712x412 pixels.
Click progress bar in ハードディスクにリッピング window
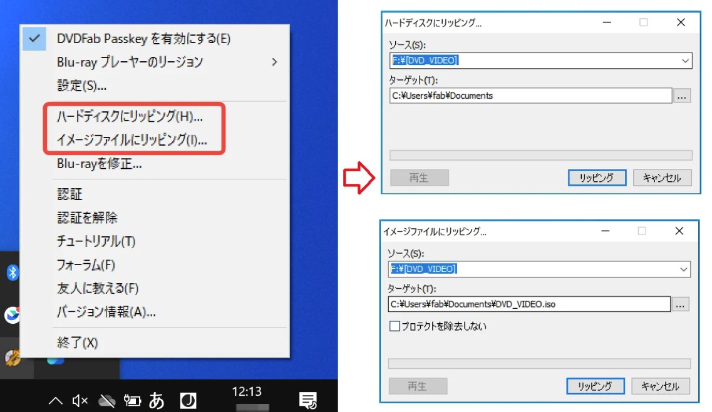(x=541, y=156)
